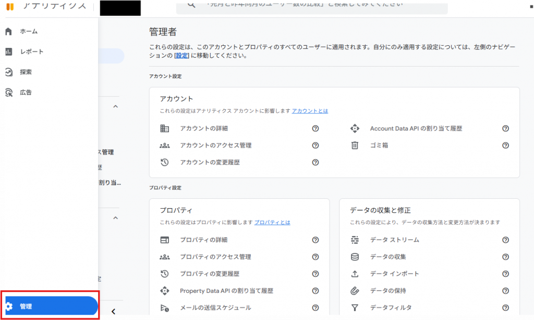This screenshot has height=320, width=534.
Task: Open データ ストリーム stream icon
Action: click(x=355, y=240)
